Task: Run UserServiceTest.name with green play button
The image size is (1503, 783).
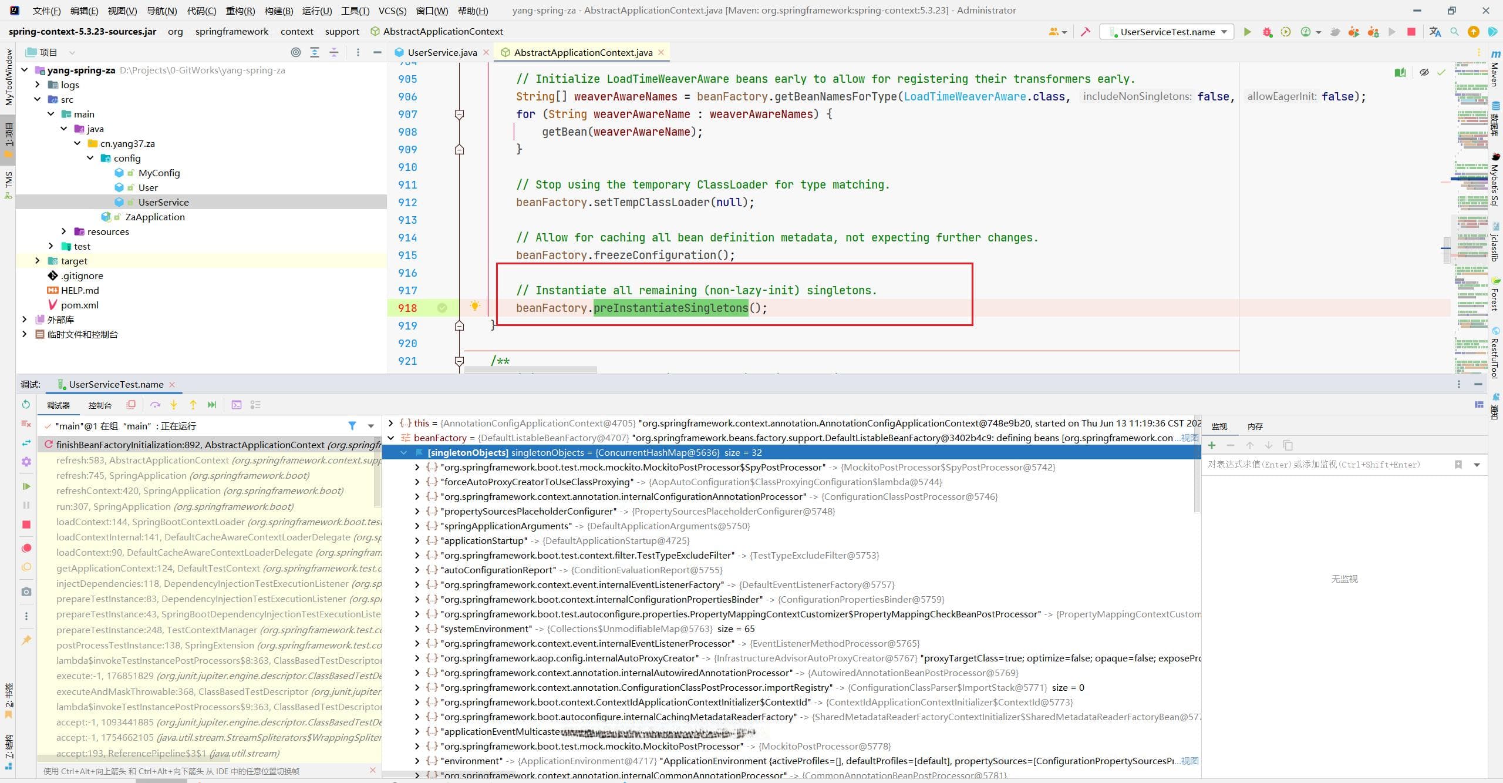Action: tap(1248, 32)
